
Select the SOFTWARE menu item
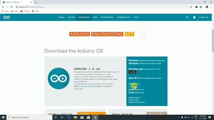84,17
